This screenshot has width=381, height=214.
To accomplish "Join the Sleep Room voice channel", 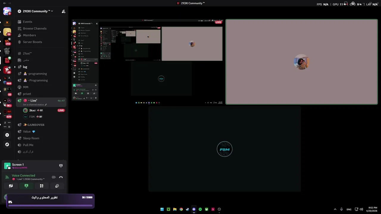I will tap(41, 138).
